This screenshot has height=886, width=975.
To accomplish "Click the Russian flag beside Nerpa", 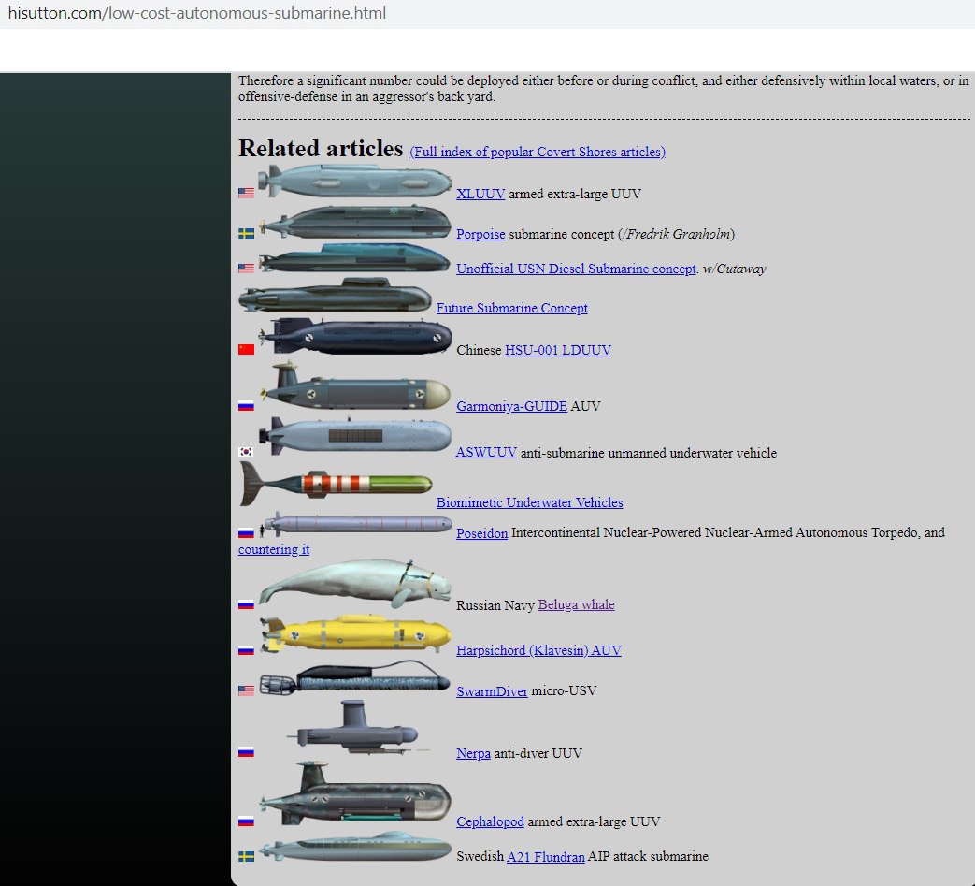I will point(246,752).
